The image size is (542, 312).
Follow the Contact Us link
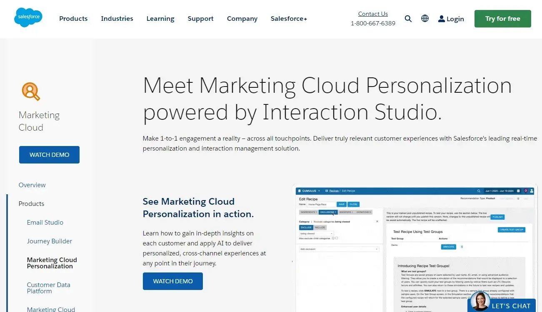click(x=373, y=14)
